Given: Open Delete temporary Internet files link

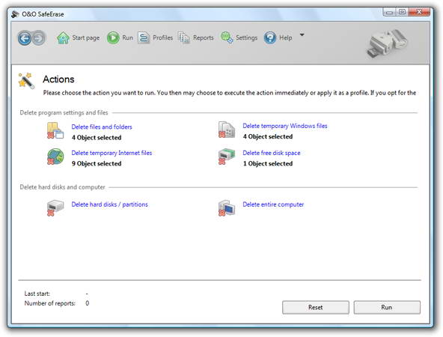Looking at the screenshot, I should coord(111,153).
